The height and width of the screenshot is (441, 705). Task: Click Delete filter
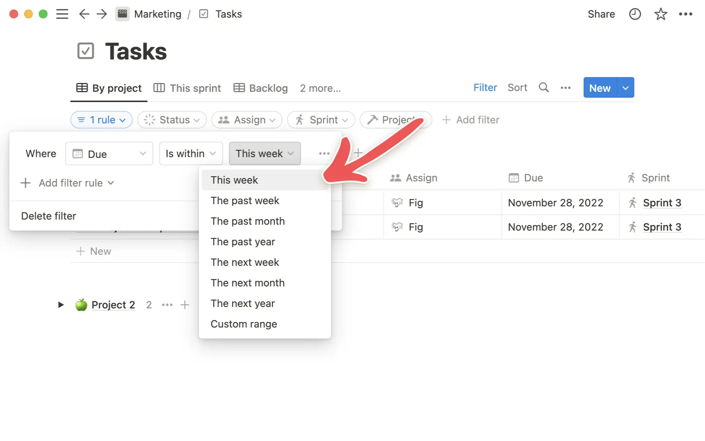(48, 216)
